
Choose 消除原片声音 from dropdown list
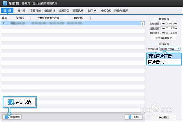pyautogui.click(x=164, y=56)
